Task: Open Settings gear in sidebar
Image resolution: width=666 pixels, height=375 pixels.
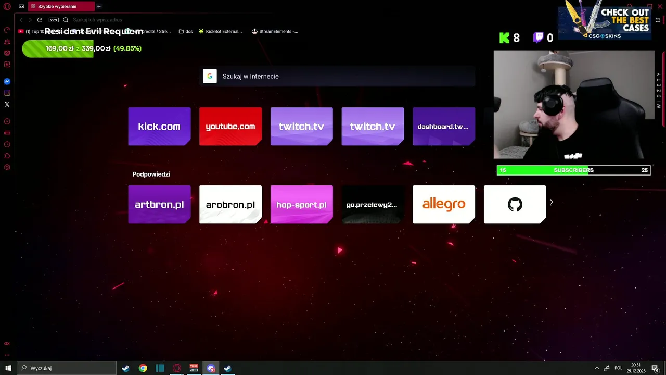Action: click(x=7, y=167)
